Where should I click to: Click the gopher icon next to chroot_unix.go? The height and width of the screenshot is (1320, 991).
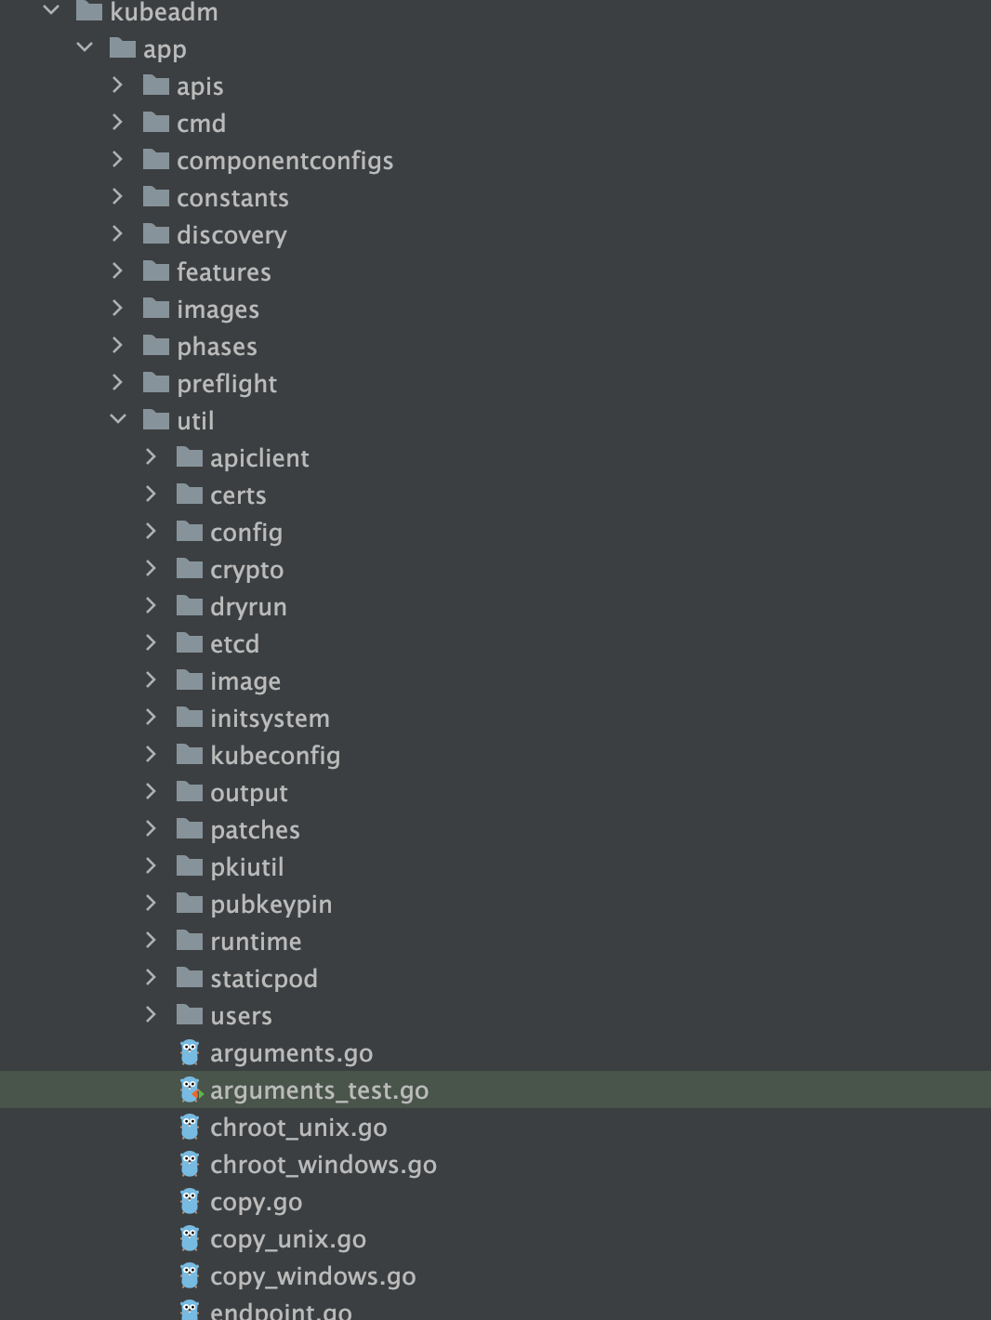point(190,1127)
